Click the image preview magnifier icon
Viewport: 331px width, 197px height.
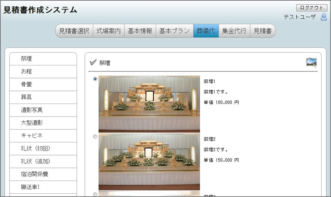pos(312,62)
